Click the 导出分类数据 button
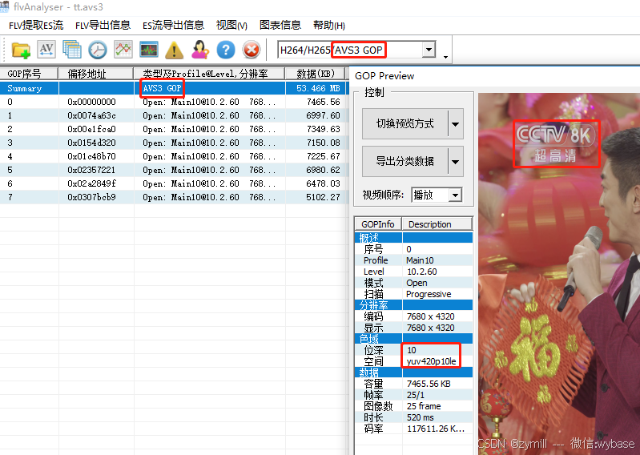Image resolution: width=640 pixels, height=455 pixels. (x=405, y=161)
